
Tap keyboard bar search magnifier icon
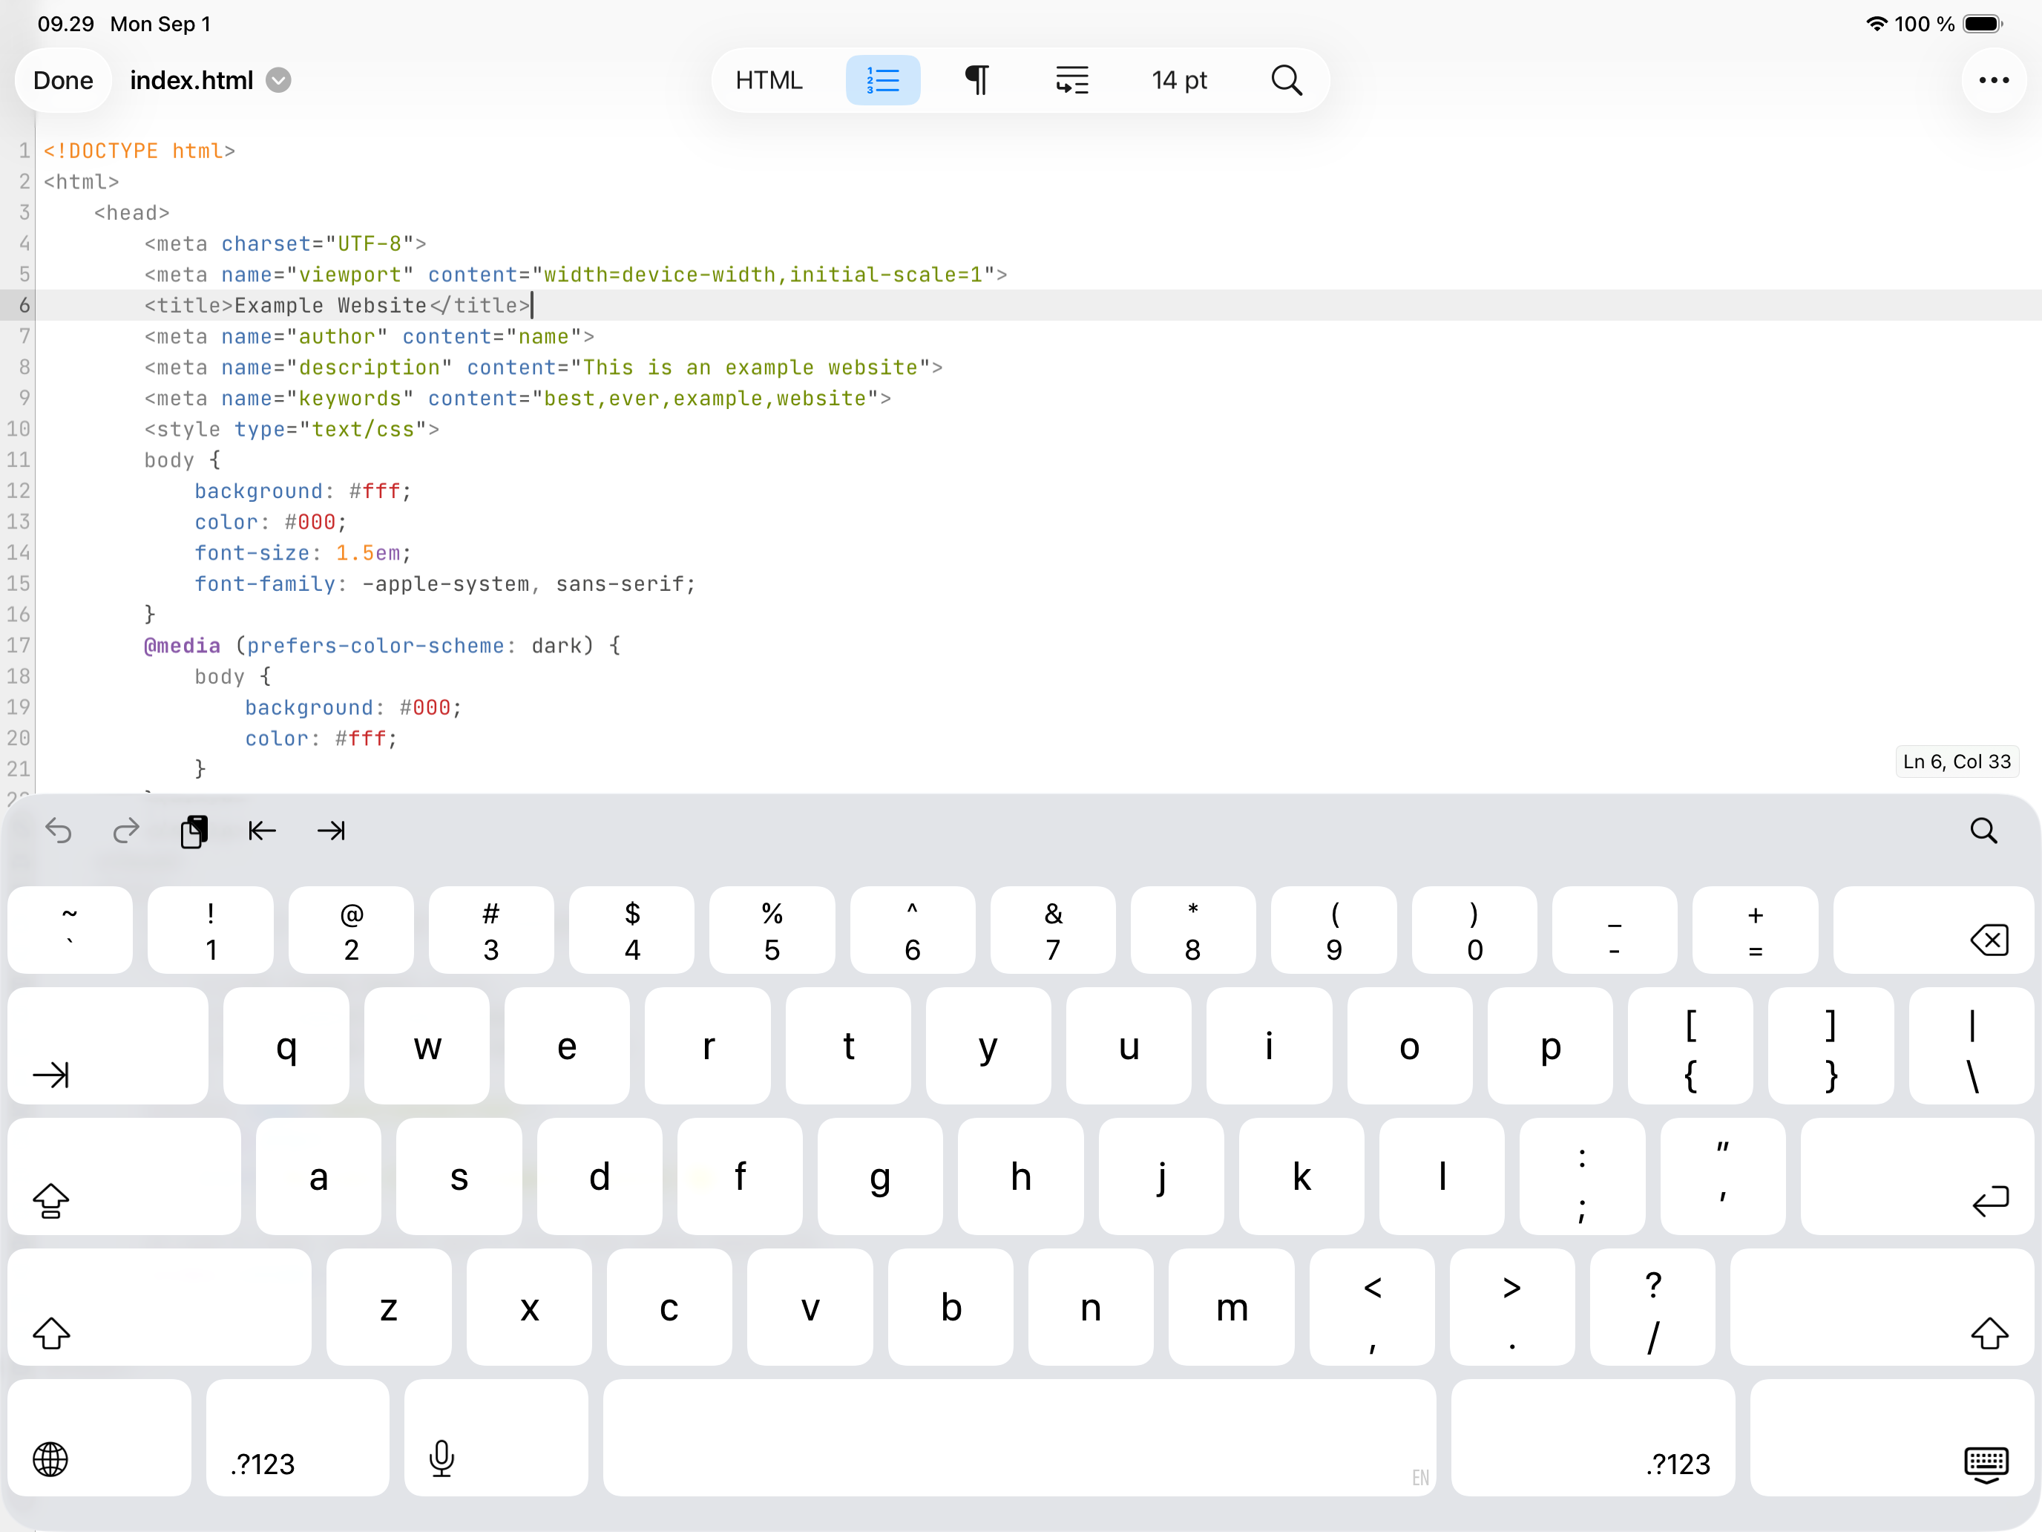click(1983, 831)
